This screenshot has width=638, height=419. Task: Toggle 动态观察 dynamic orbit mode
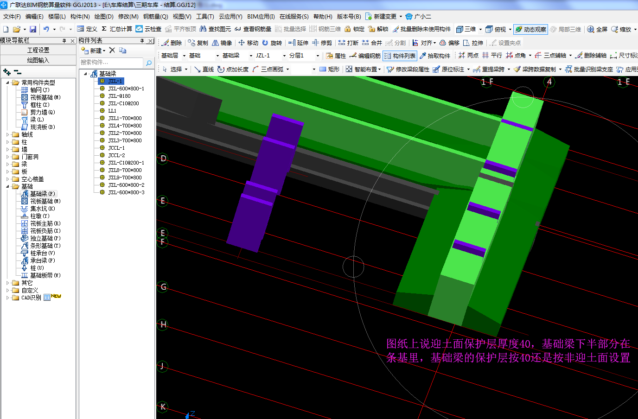pos(530,29)
